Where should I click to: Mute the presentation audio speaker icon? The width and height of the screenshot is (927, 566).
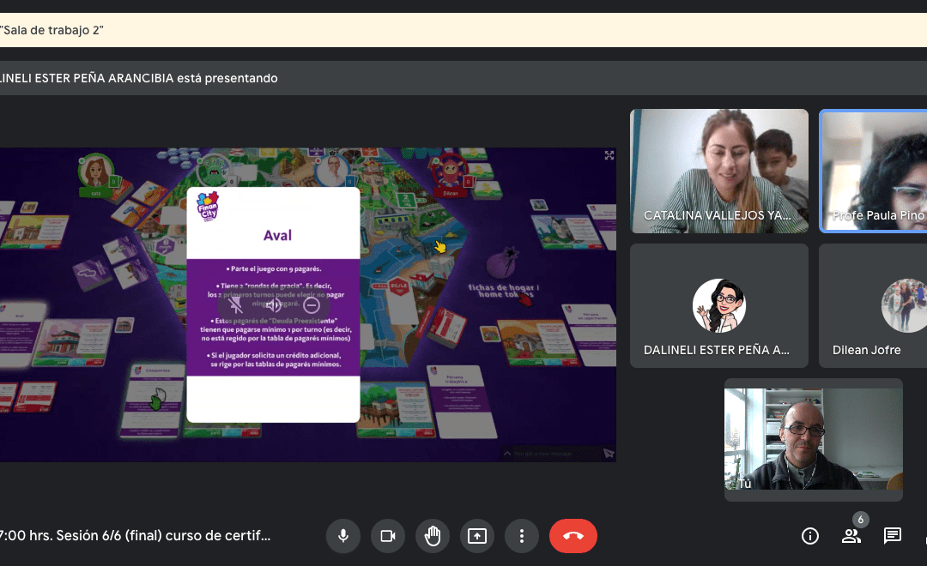coord(273,304)
